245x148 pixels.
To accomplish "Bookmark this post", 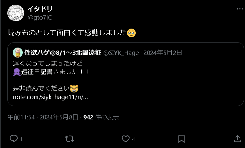I will (x=181, y=139).
